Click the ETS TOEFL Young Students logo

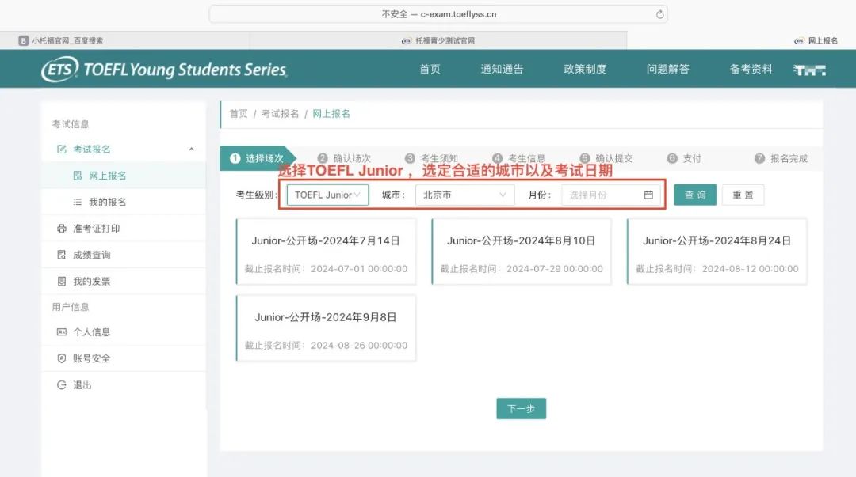point(164,70)
